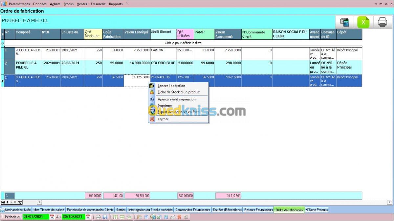Image resolution: width=394 pixels, height=221 pixels.
Task: Click the 'Période du' start date field
Action: pyautogui.click(x=35, y=217)
